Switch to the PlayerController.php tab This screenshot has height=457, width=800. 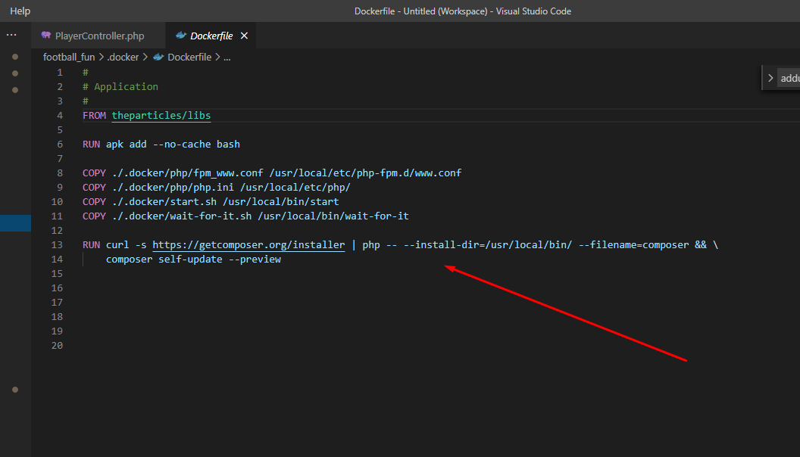coord(99,36)
